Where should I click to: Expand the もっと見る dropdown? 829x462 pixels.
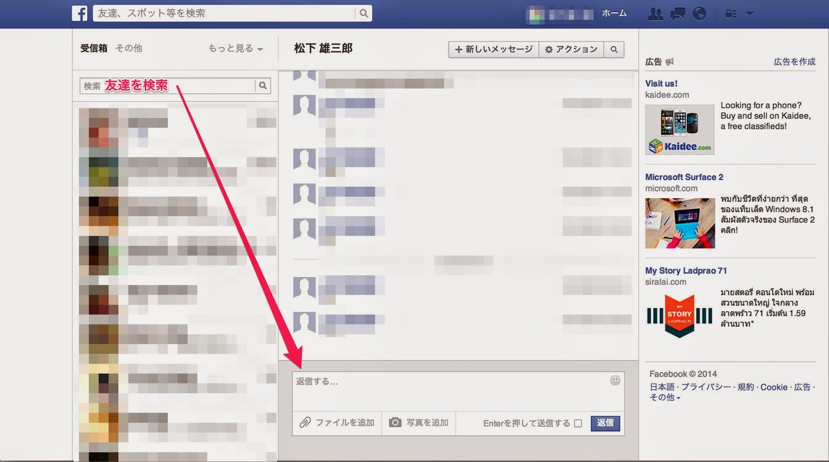[236, 48]
